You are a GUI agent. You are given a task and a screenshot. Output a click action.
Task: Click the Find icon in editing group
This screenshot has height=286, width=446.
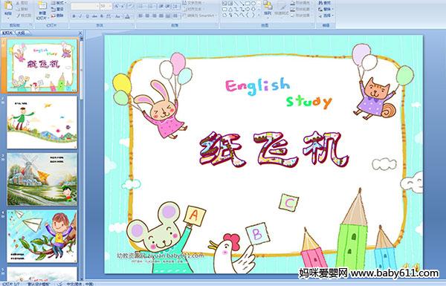click(325, 3)
